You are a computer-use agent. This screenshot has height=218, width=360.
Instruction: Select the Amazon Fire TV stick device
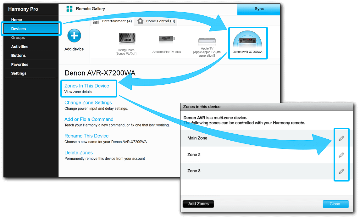coord(167,38)
